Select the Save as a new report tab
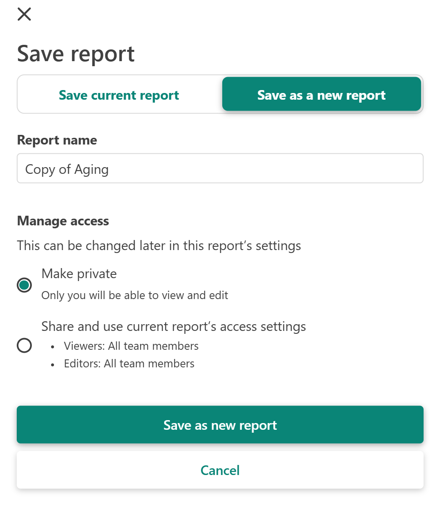Image resolution: width=442 pixels, height=506 pixels. coord(321,95)
